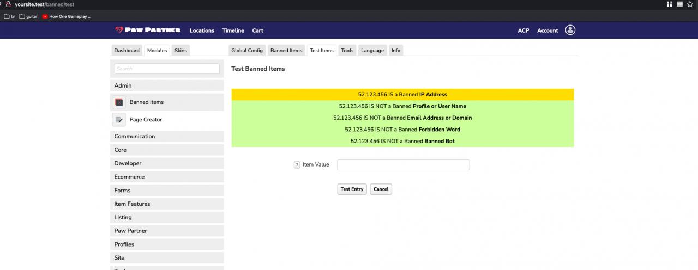Expand the Communication module category

coord(167,137)
